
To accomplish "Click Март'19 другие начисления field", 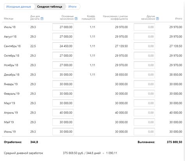I will [144, 103].
